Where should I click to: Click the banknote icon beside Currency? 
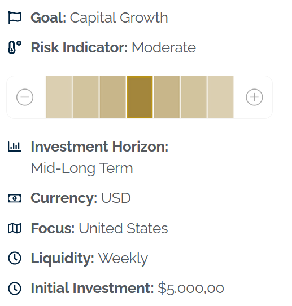15,198
